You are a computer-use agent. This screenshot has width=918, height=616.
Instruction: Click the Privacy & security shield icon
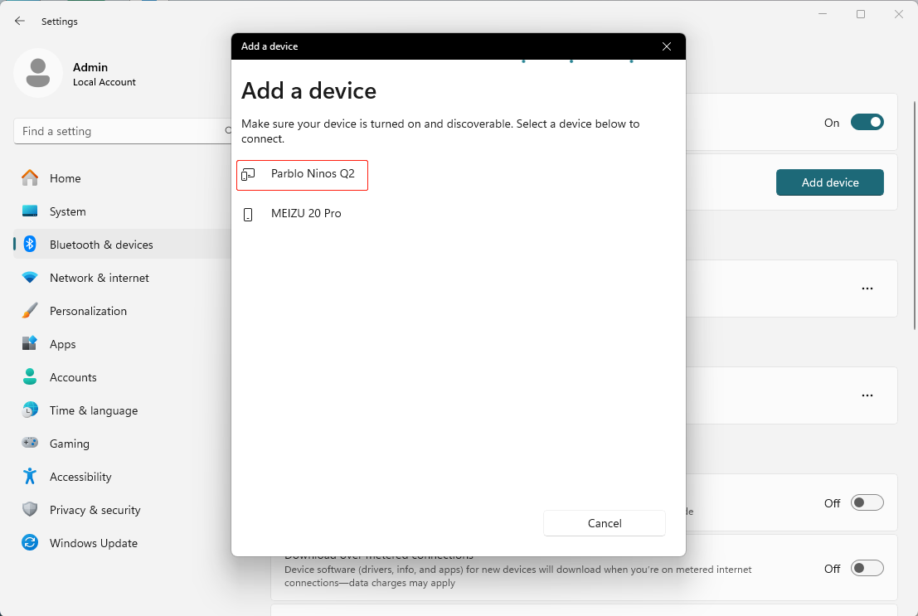[x=30, y=509]
